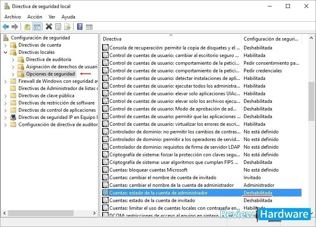Image resolution: width=316 pixels, height=227 pixels.
Task: Select Opciones de seguridad in the tree
Action: 50,74
